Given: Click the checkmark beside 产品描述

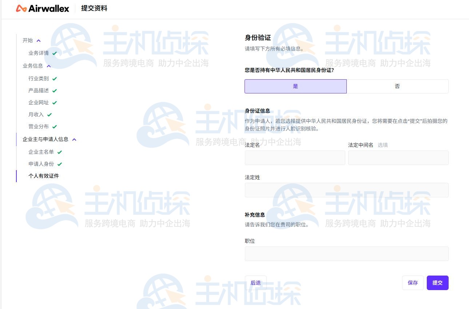Looking at the screenshot, I should point(55,91).
